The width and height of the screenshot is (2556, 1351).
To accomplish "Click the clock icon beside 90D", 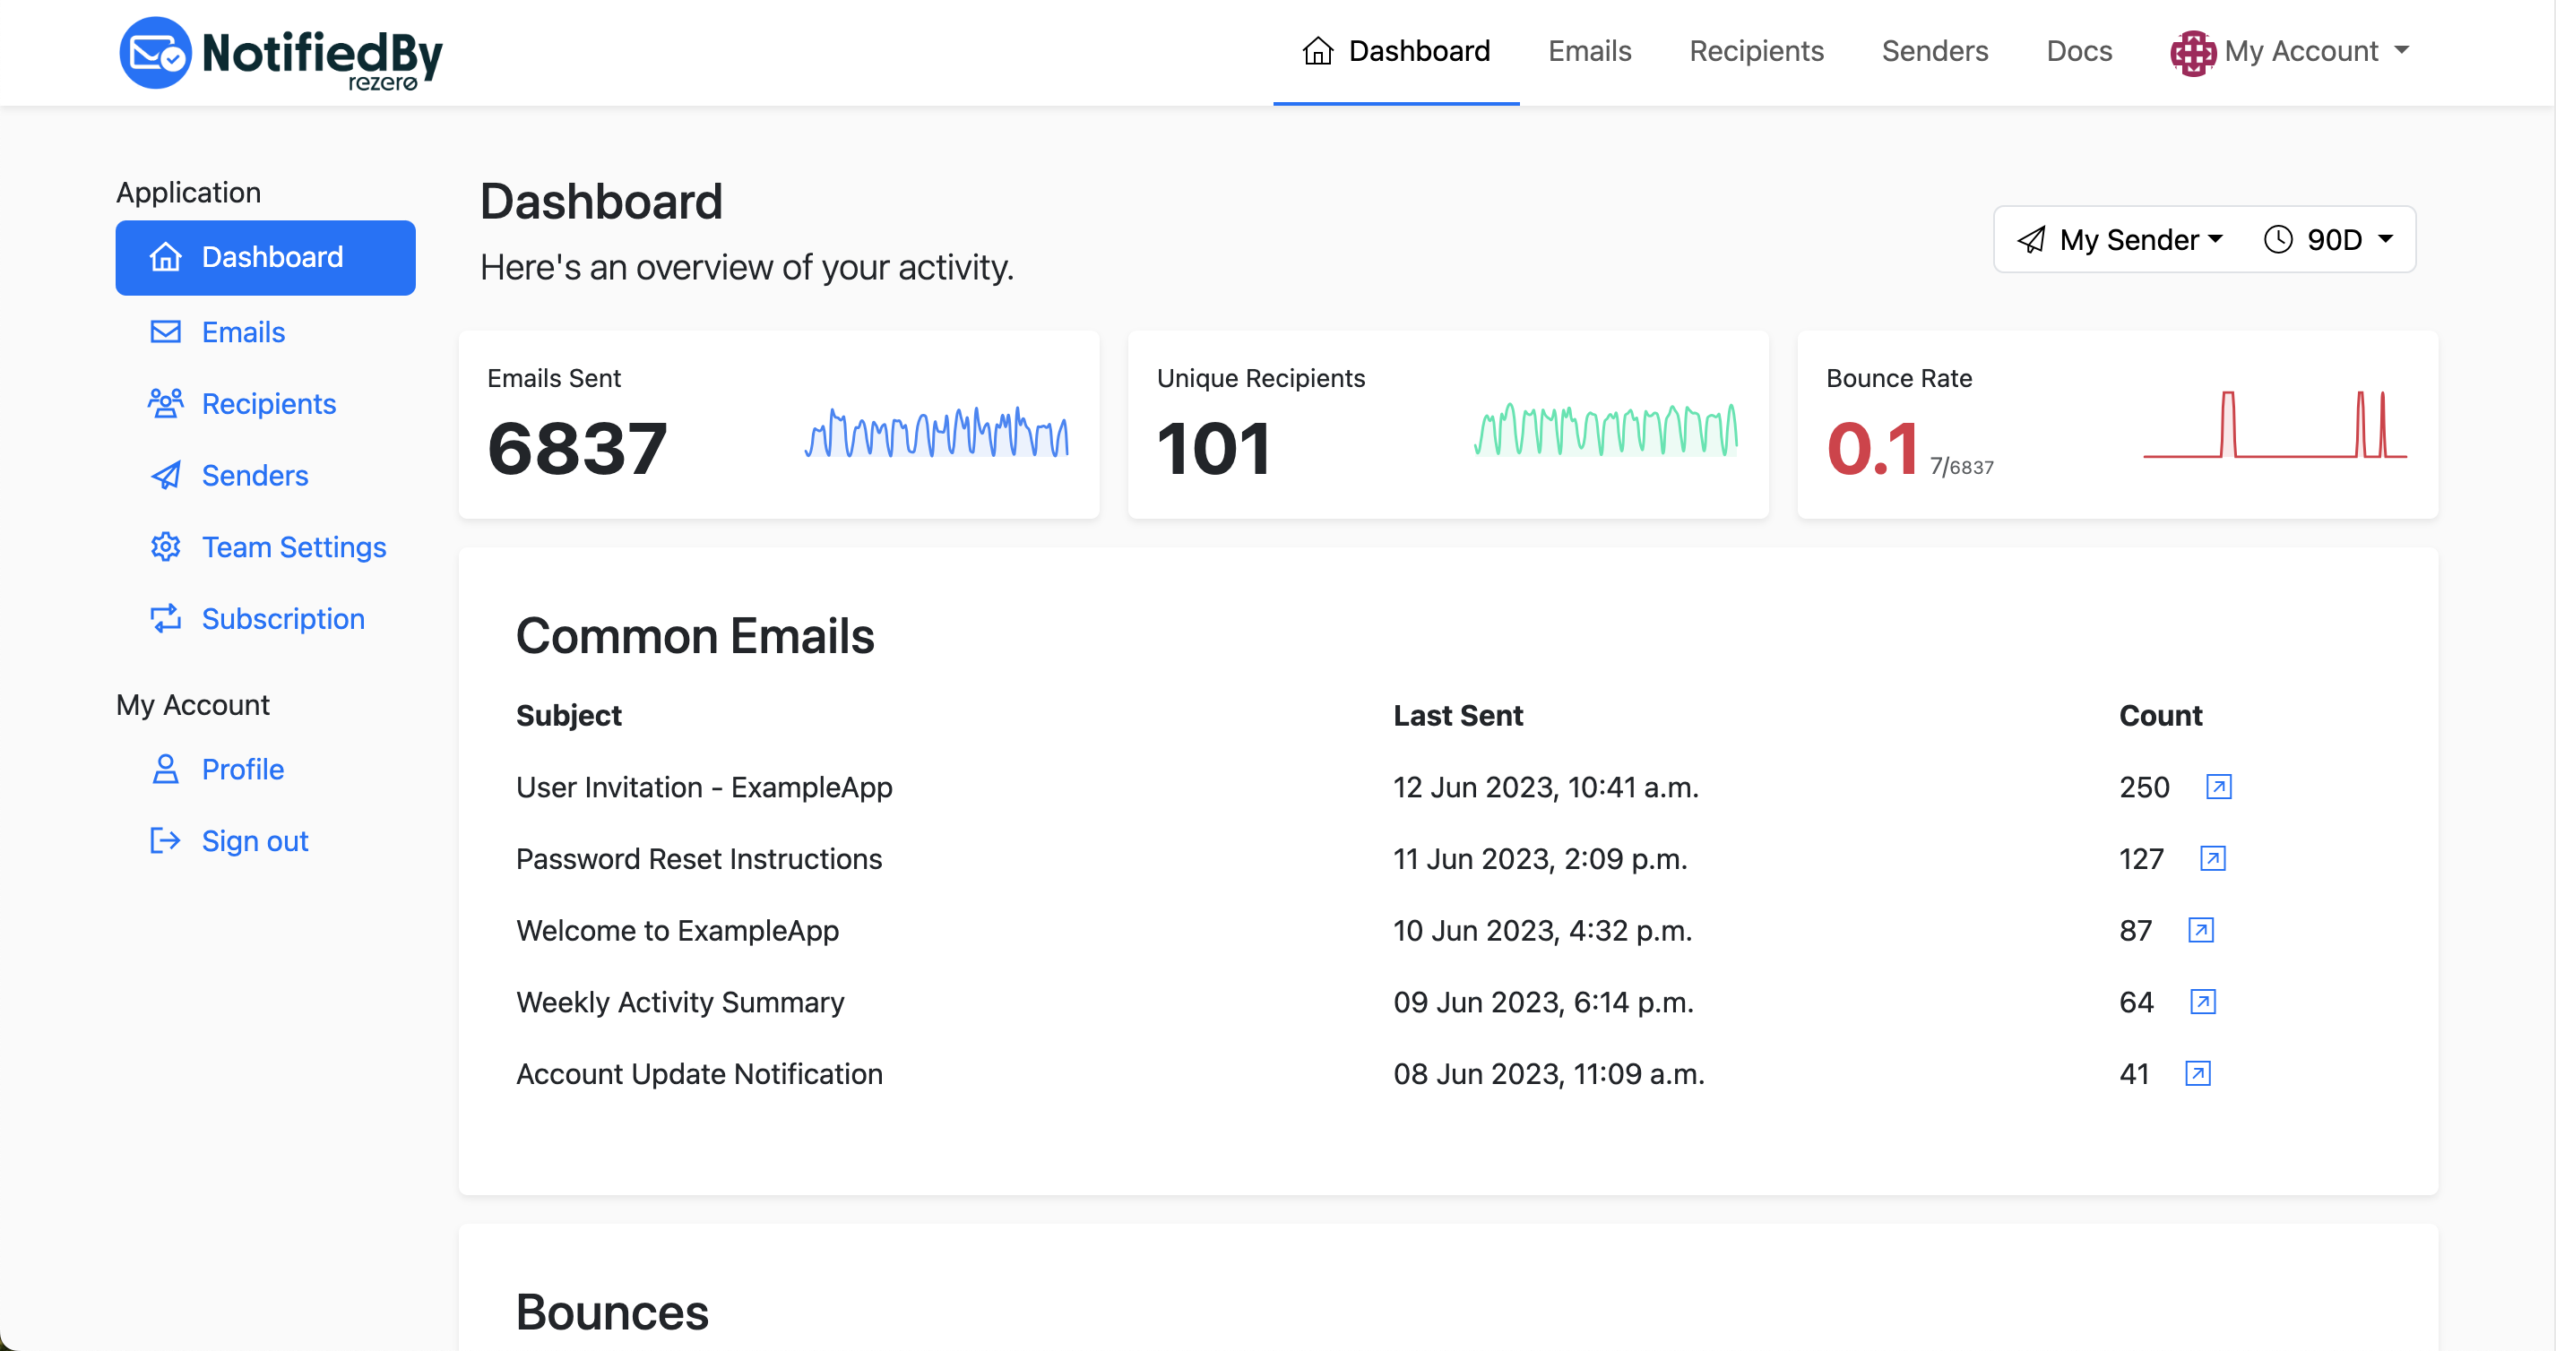I will [x=2277, y=239].
